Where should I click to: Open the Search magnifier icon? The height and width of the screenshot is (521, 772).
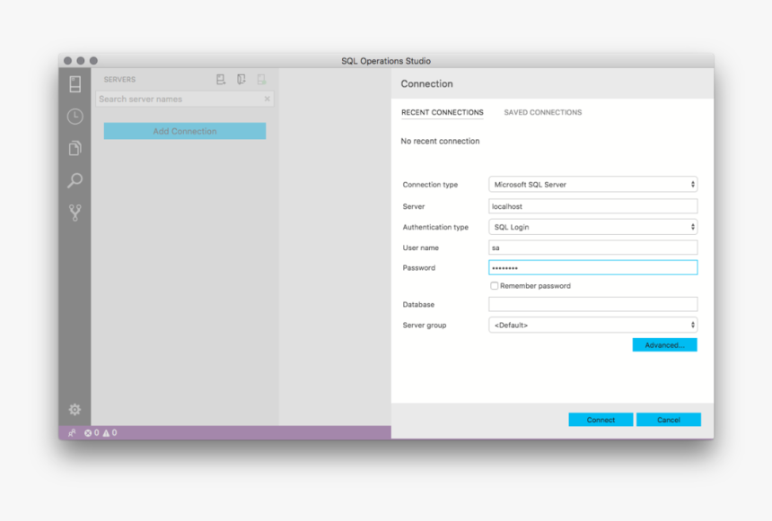(x=75, y=180)
